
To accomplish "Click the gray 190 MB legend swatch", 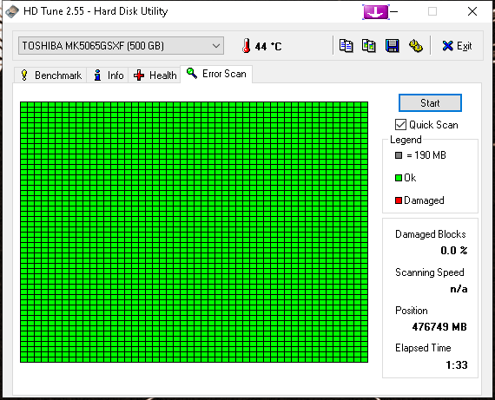I will [x=399, y=155].
